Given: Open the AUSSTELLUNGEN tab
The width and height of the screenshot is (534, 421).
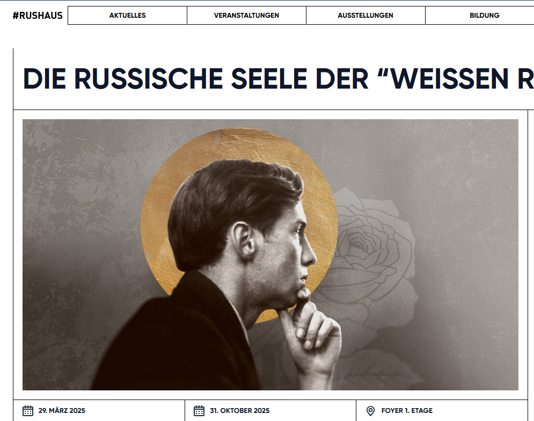Looking at the screenshot, I should (365, 16).
